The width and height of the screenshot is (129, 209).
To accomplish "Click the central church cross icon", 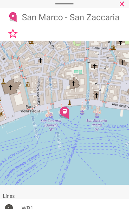I will (74, 83).
